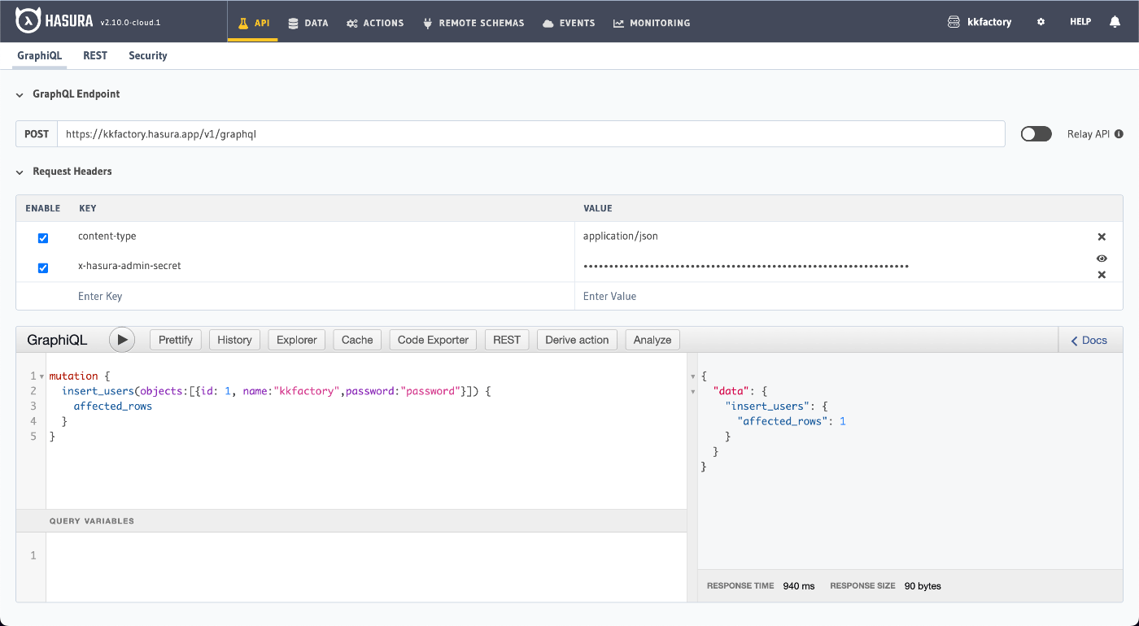Uncheck the x-hasura-admin-secret checkbox
This screenshot has width=1139, height=626.
point(43,267)
